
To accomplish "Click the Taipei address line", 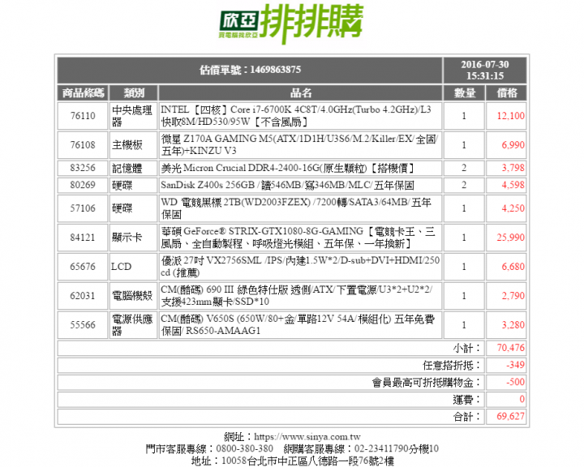I will point(292,461).
